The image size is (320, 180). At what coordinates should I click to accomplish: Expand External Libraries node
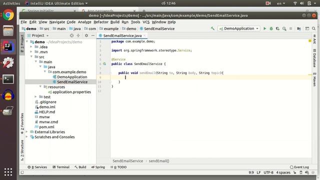click(26, 132)
